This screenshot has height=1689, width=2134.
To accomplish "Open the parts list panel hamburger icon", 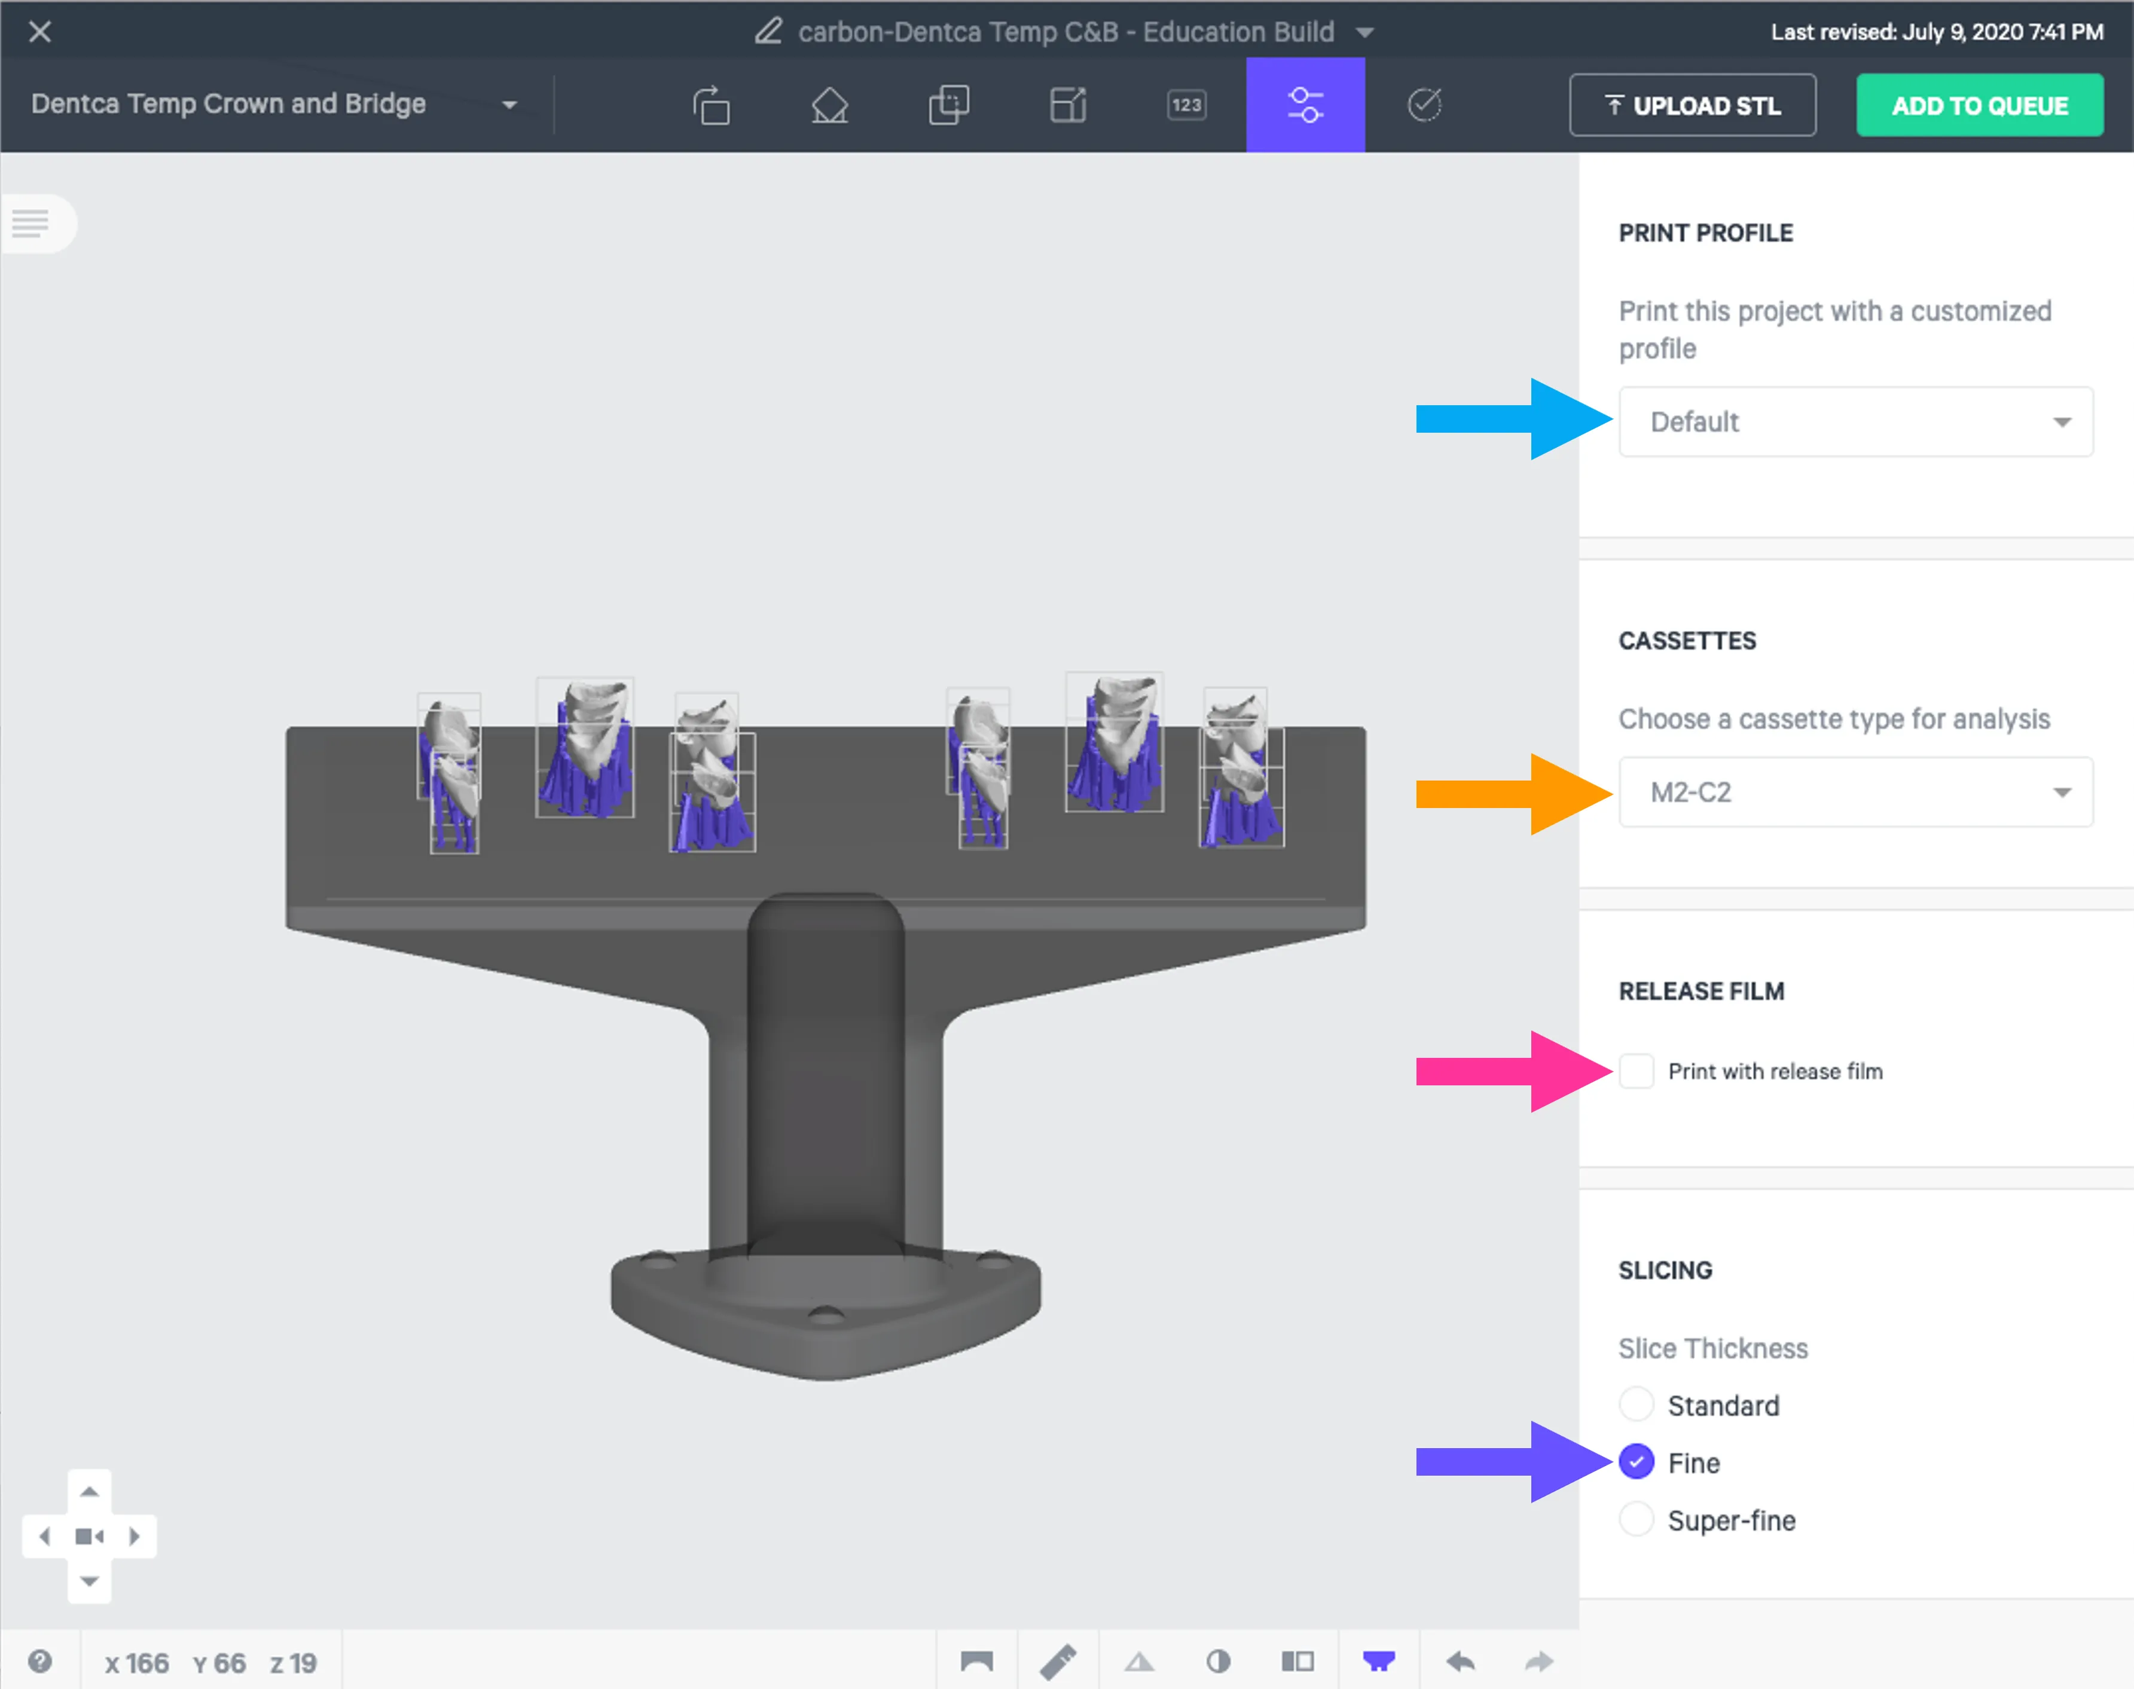I will [30, 224].
